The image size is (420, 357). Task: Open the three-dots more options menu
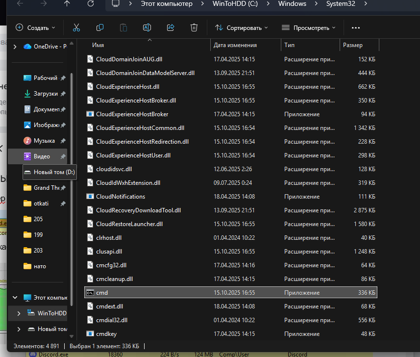pos(356,28)
